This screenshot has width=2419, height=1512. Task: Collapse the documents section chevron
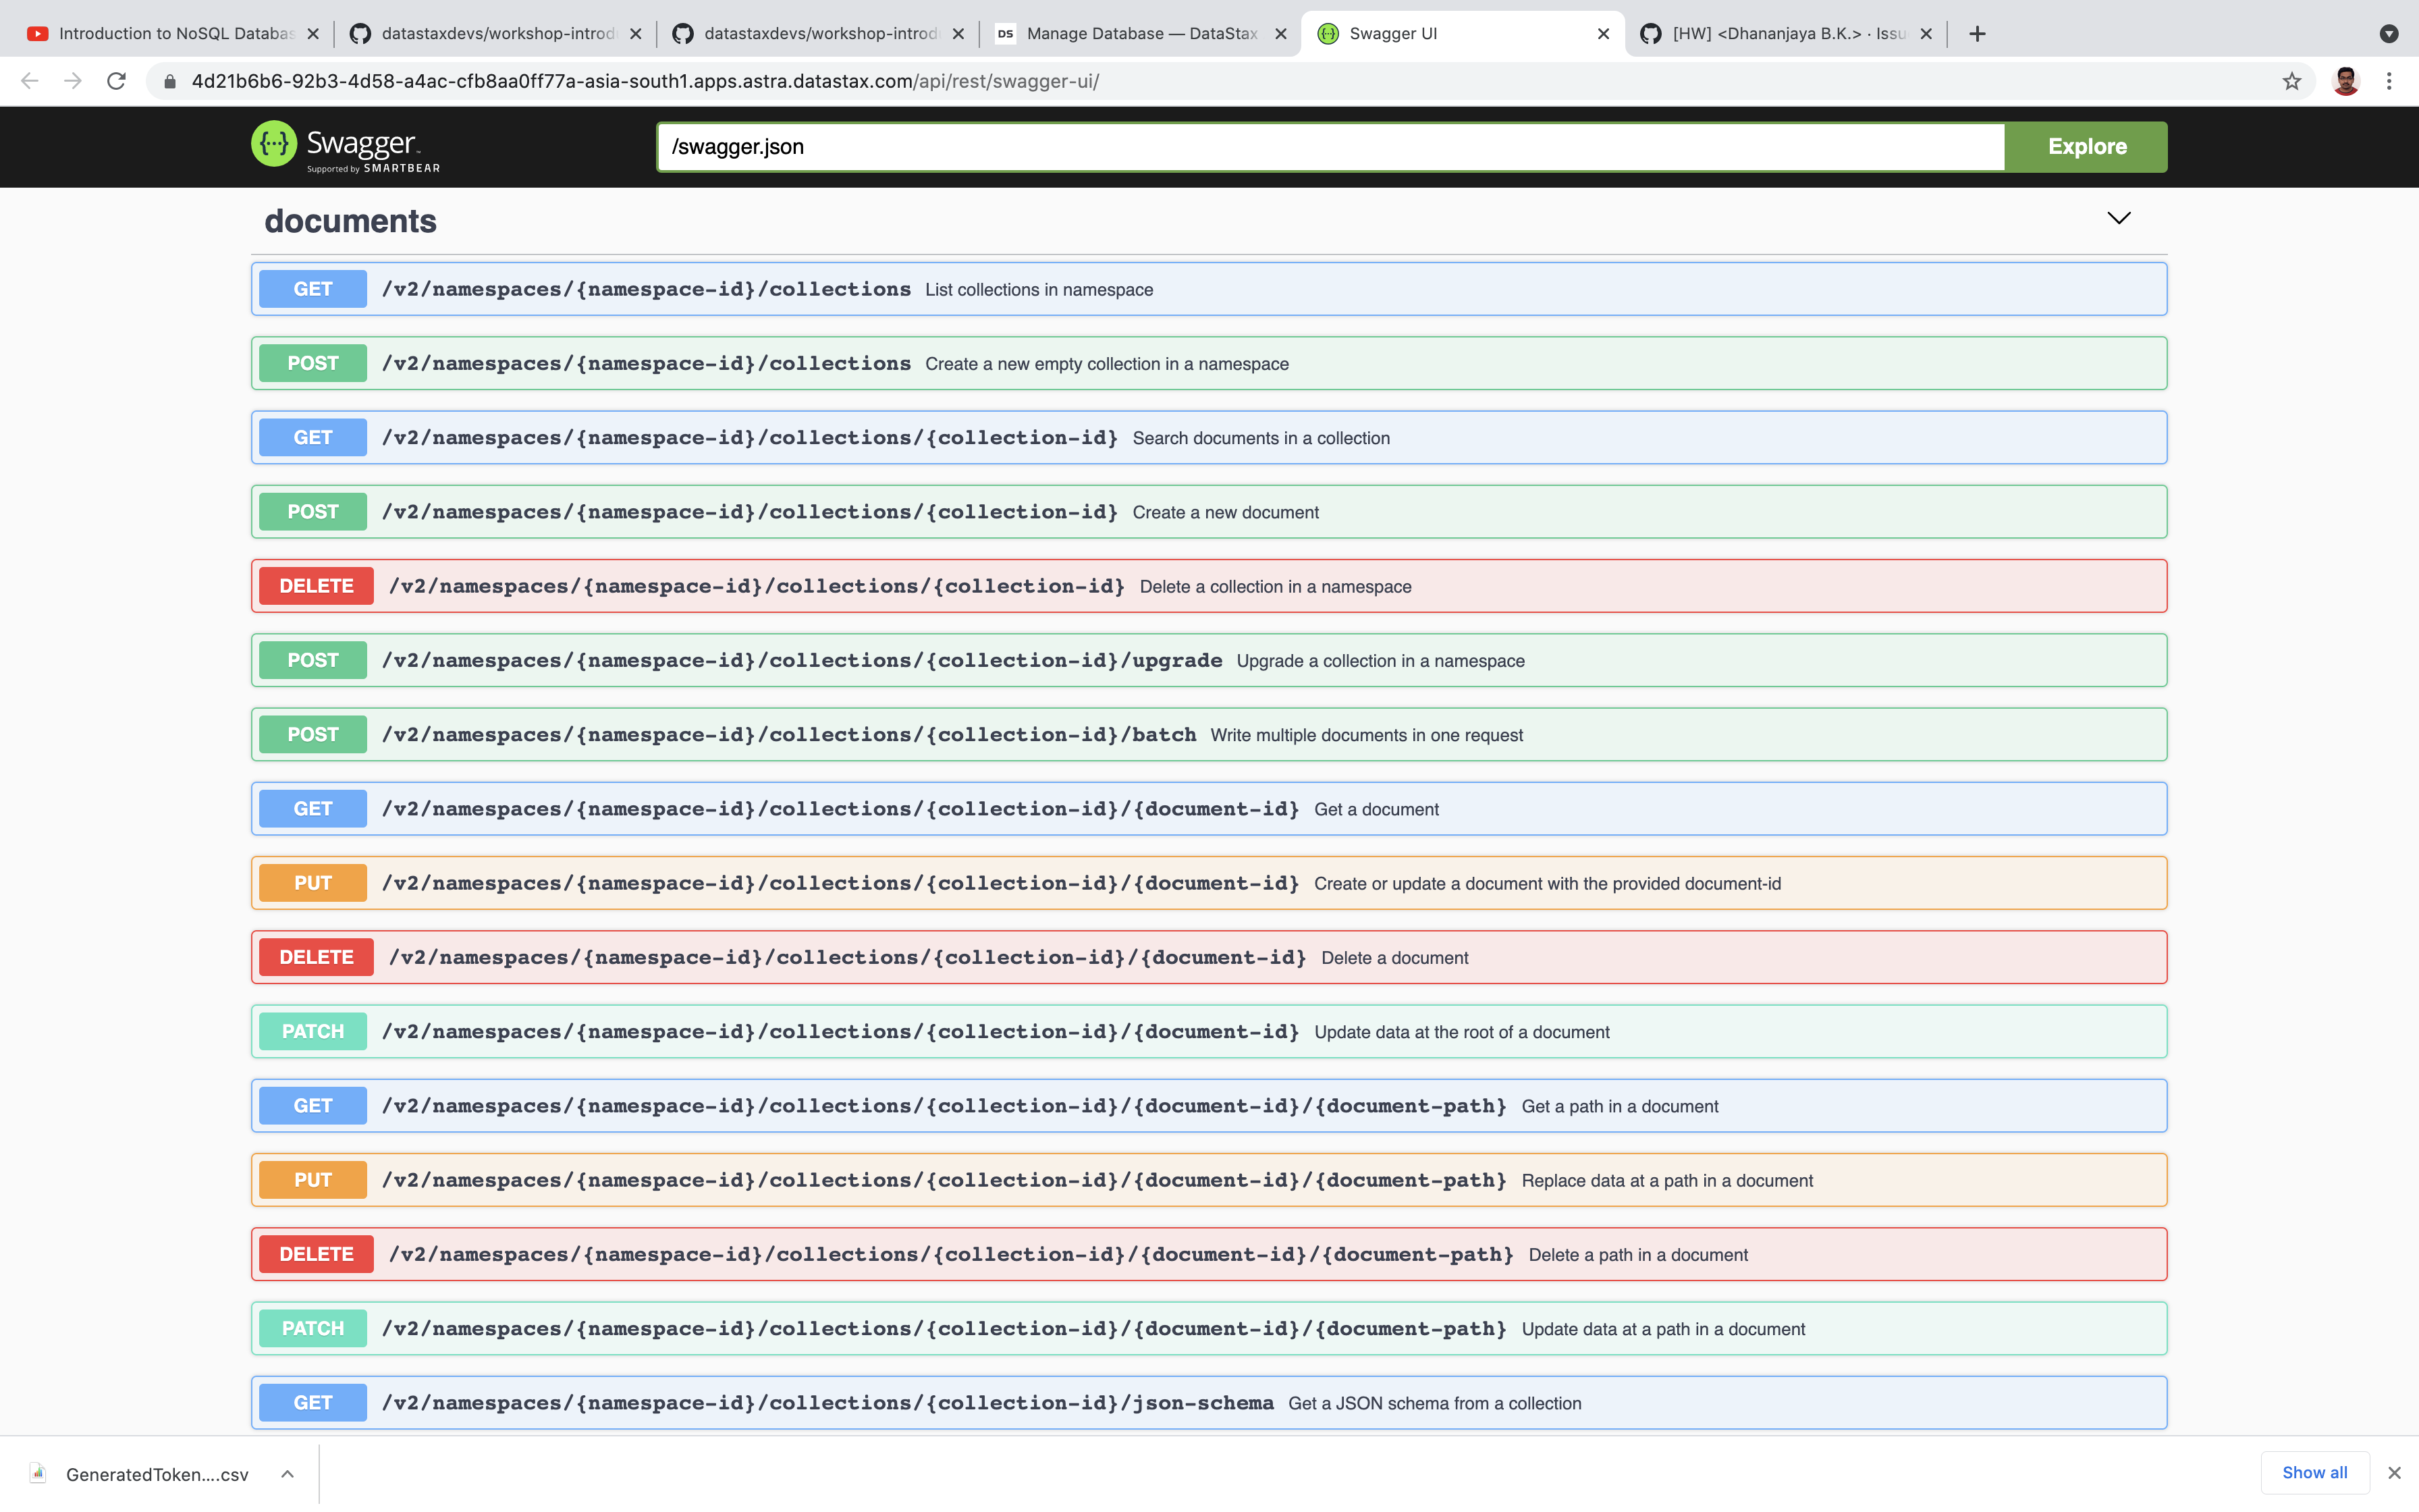[2119, 218]
